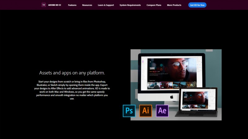248x139 pixels.
Task: Open the ADOBE XD CC home link
Action: (55, 5)
